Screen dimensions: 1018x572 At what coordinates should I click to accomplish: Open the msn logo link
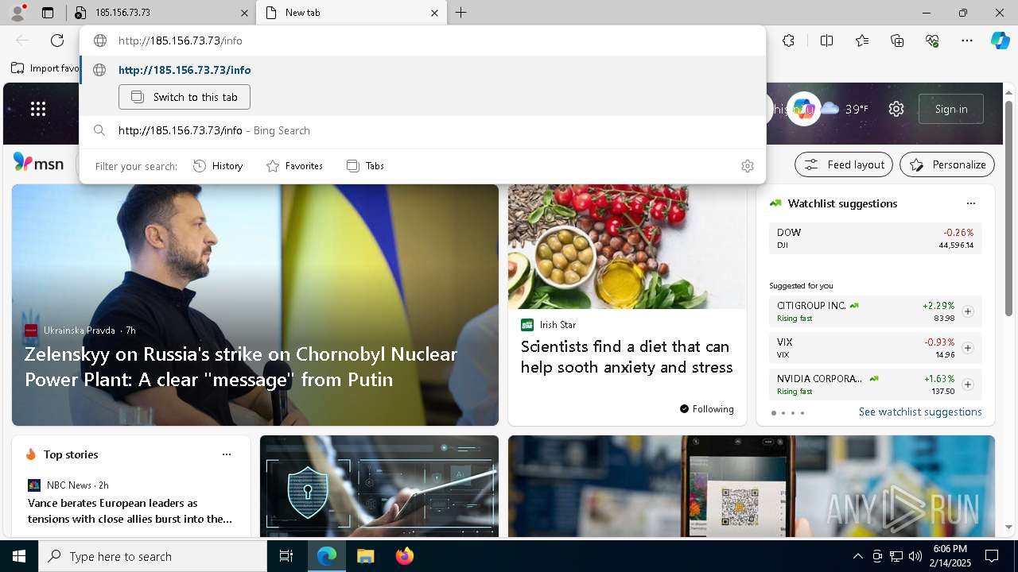(38, 164)
